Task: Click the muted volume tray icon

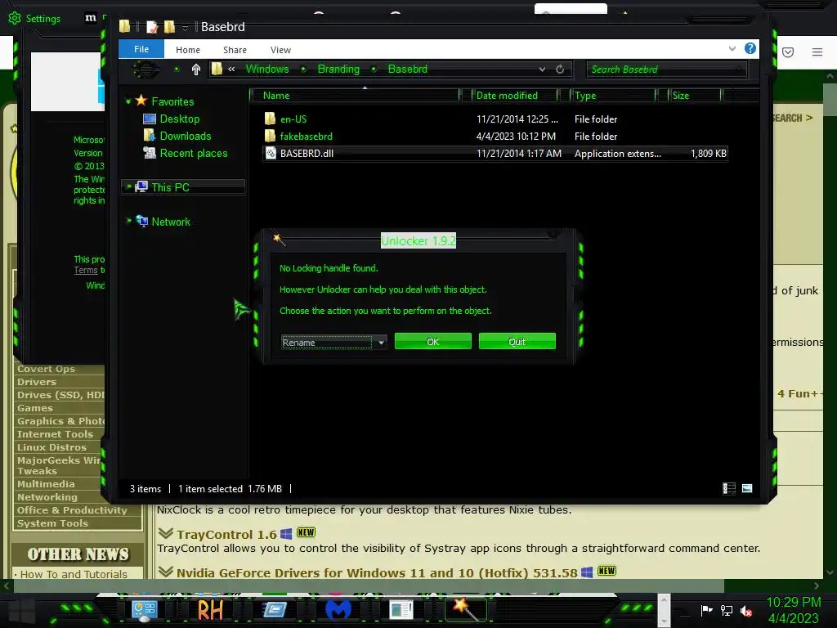Action: tap(746, 610)
